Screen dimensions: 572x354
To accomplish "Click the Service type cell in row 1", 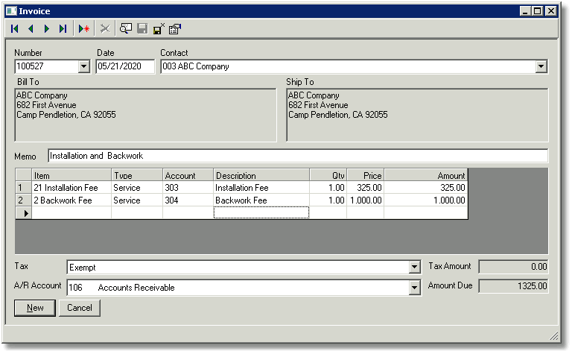I will pyautogui.click(x=137, y=188).
